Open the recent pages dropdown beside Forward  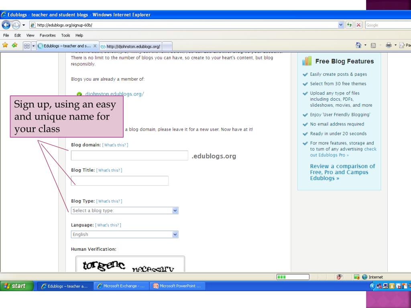pyautogui.click(x=24, y=25)
